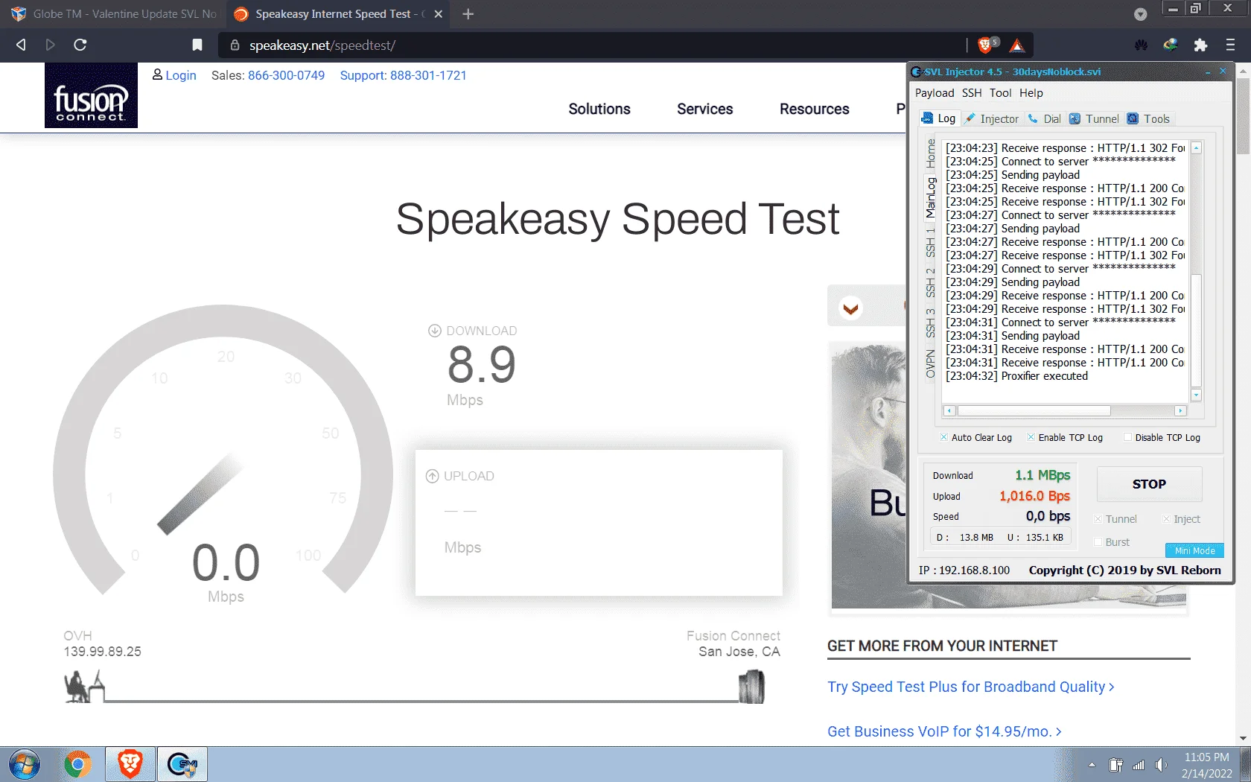Viewport: 1251px width, 782px height.
Task: Open Get Business VoIP link
Action: point(944,731)
